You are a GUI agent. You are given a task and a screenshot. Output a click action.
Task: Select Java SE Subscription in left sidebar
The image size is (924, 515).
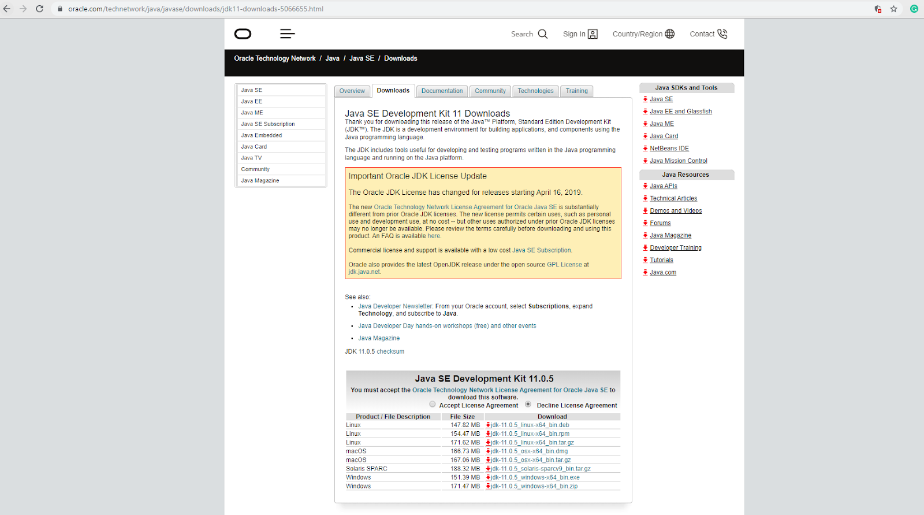268,124
